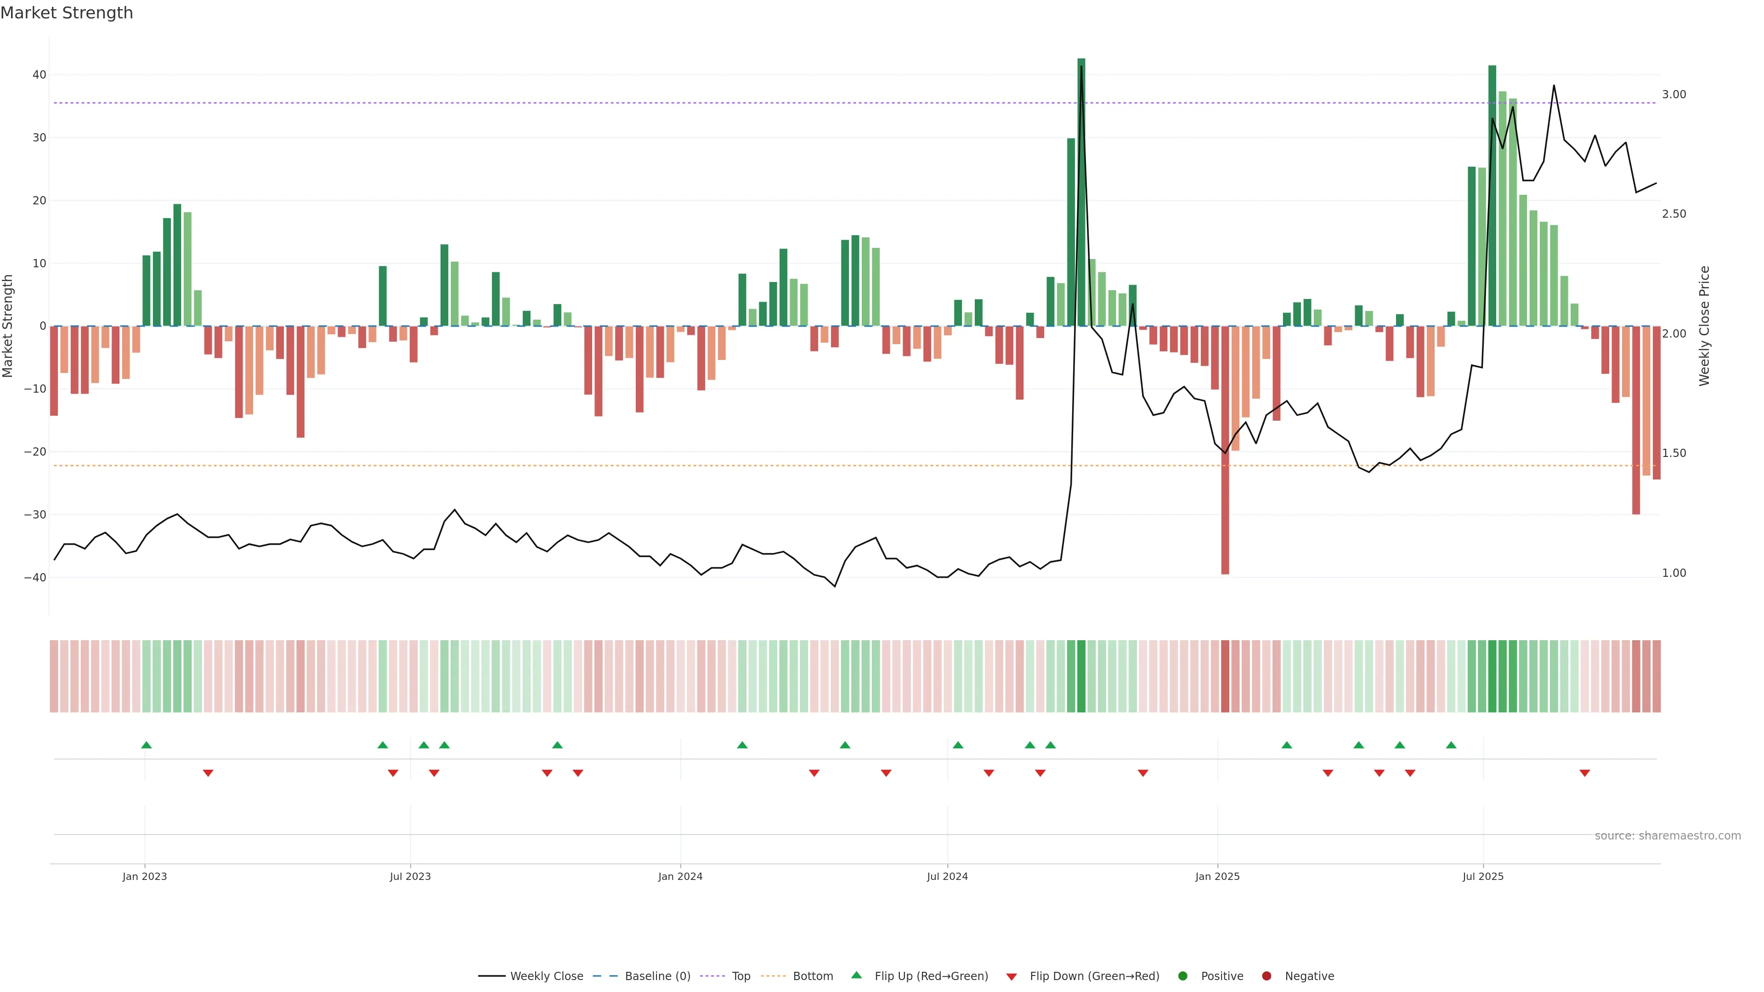Click the Jul 2024 x-axis label
The height and width of the screenshot is (992, 1764).
(x=947, y=876)
